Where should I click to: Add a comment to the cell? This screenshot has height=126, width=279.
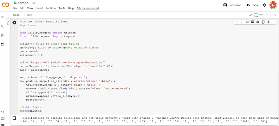[x=252, y=22]
